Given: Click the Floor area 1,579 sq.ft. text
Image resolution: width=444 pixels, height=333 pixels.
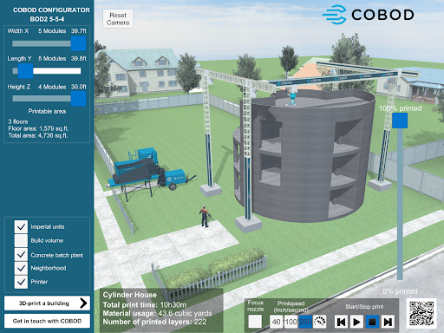Looking at the screenshot, I should [38, 128].
